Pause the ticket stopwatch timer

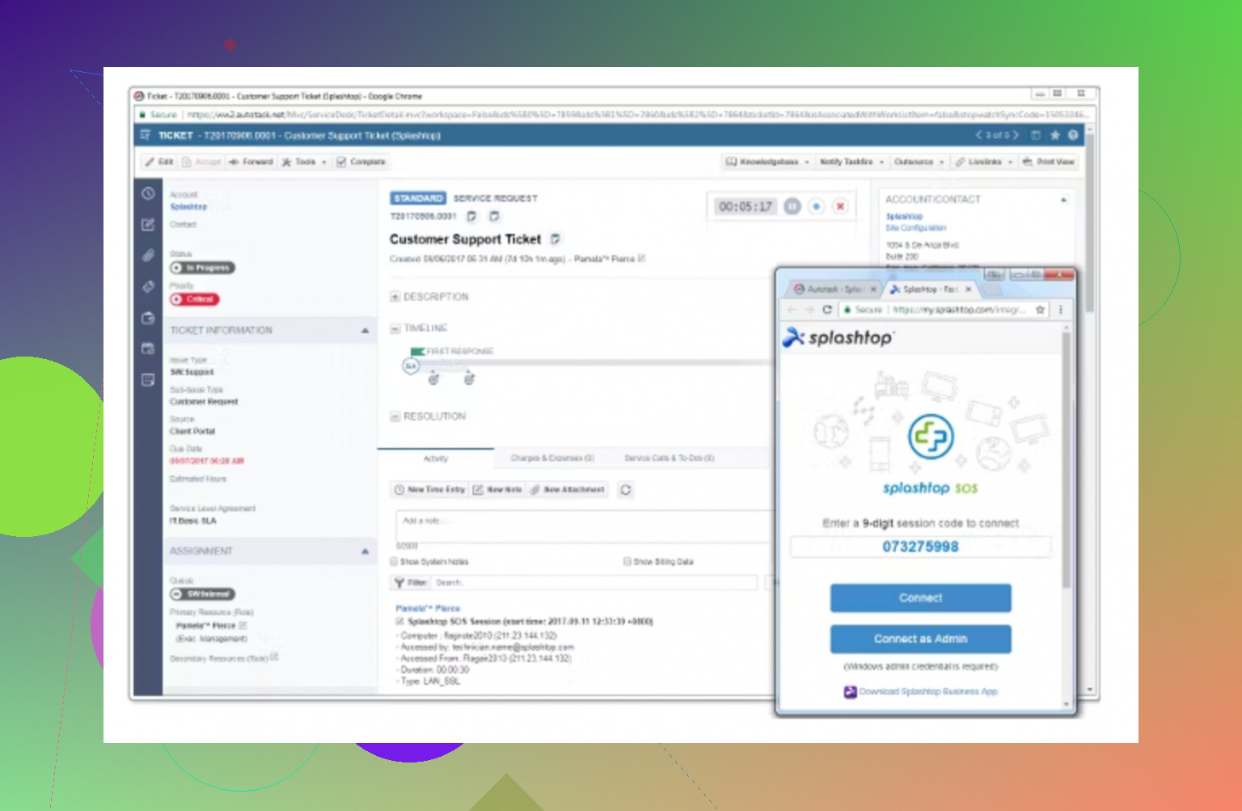[792, 206]
